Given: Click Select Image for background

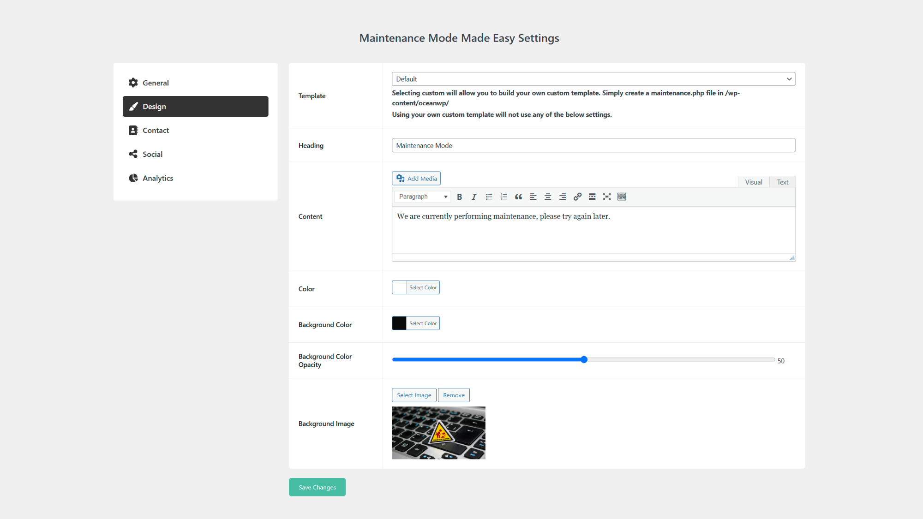Looking at the screenshot, I should tap(414, 395).
